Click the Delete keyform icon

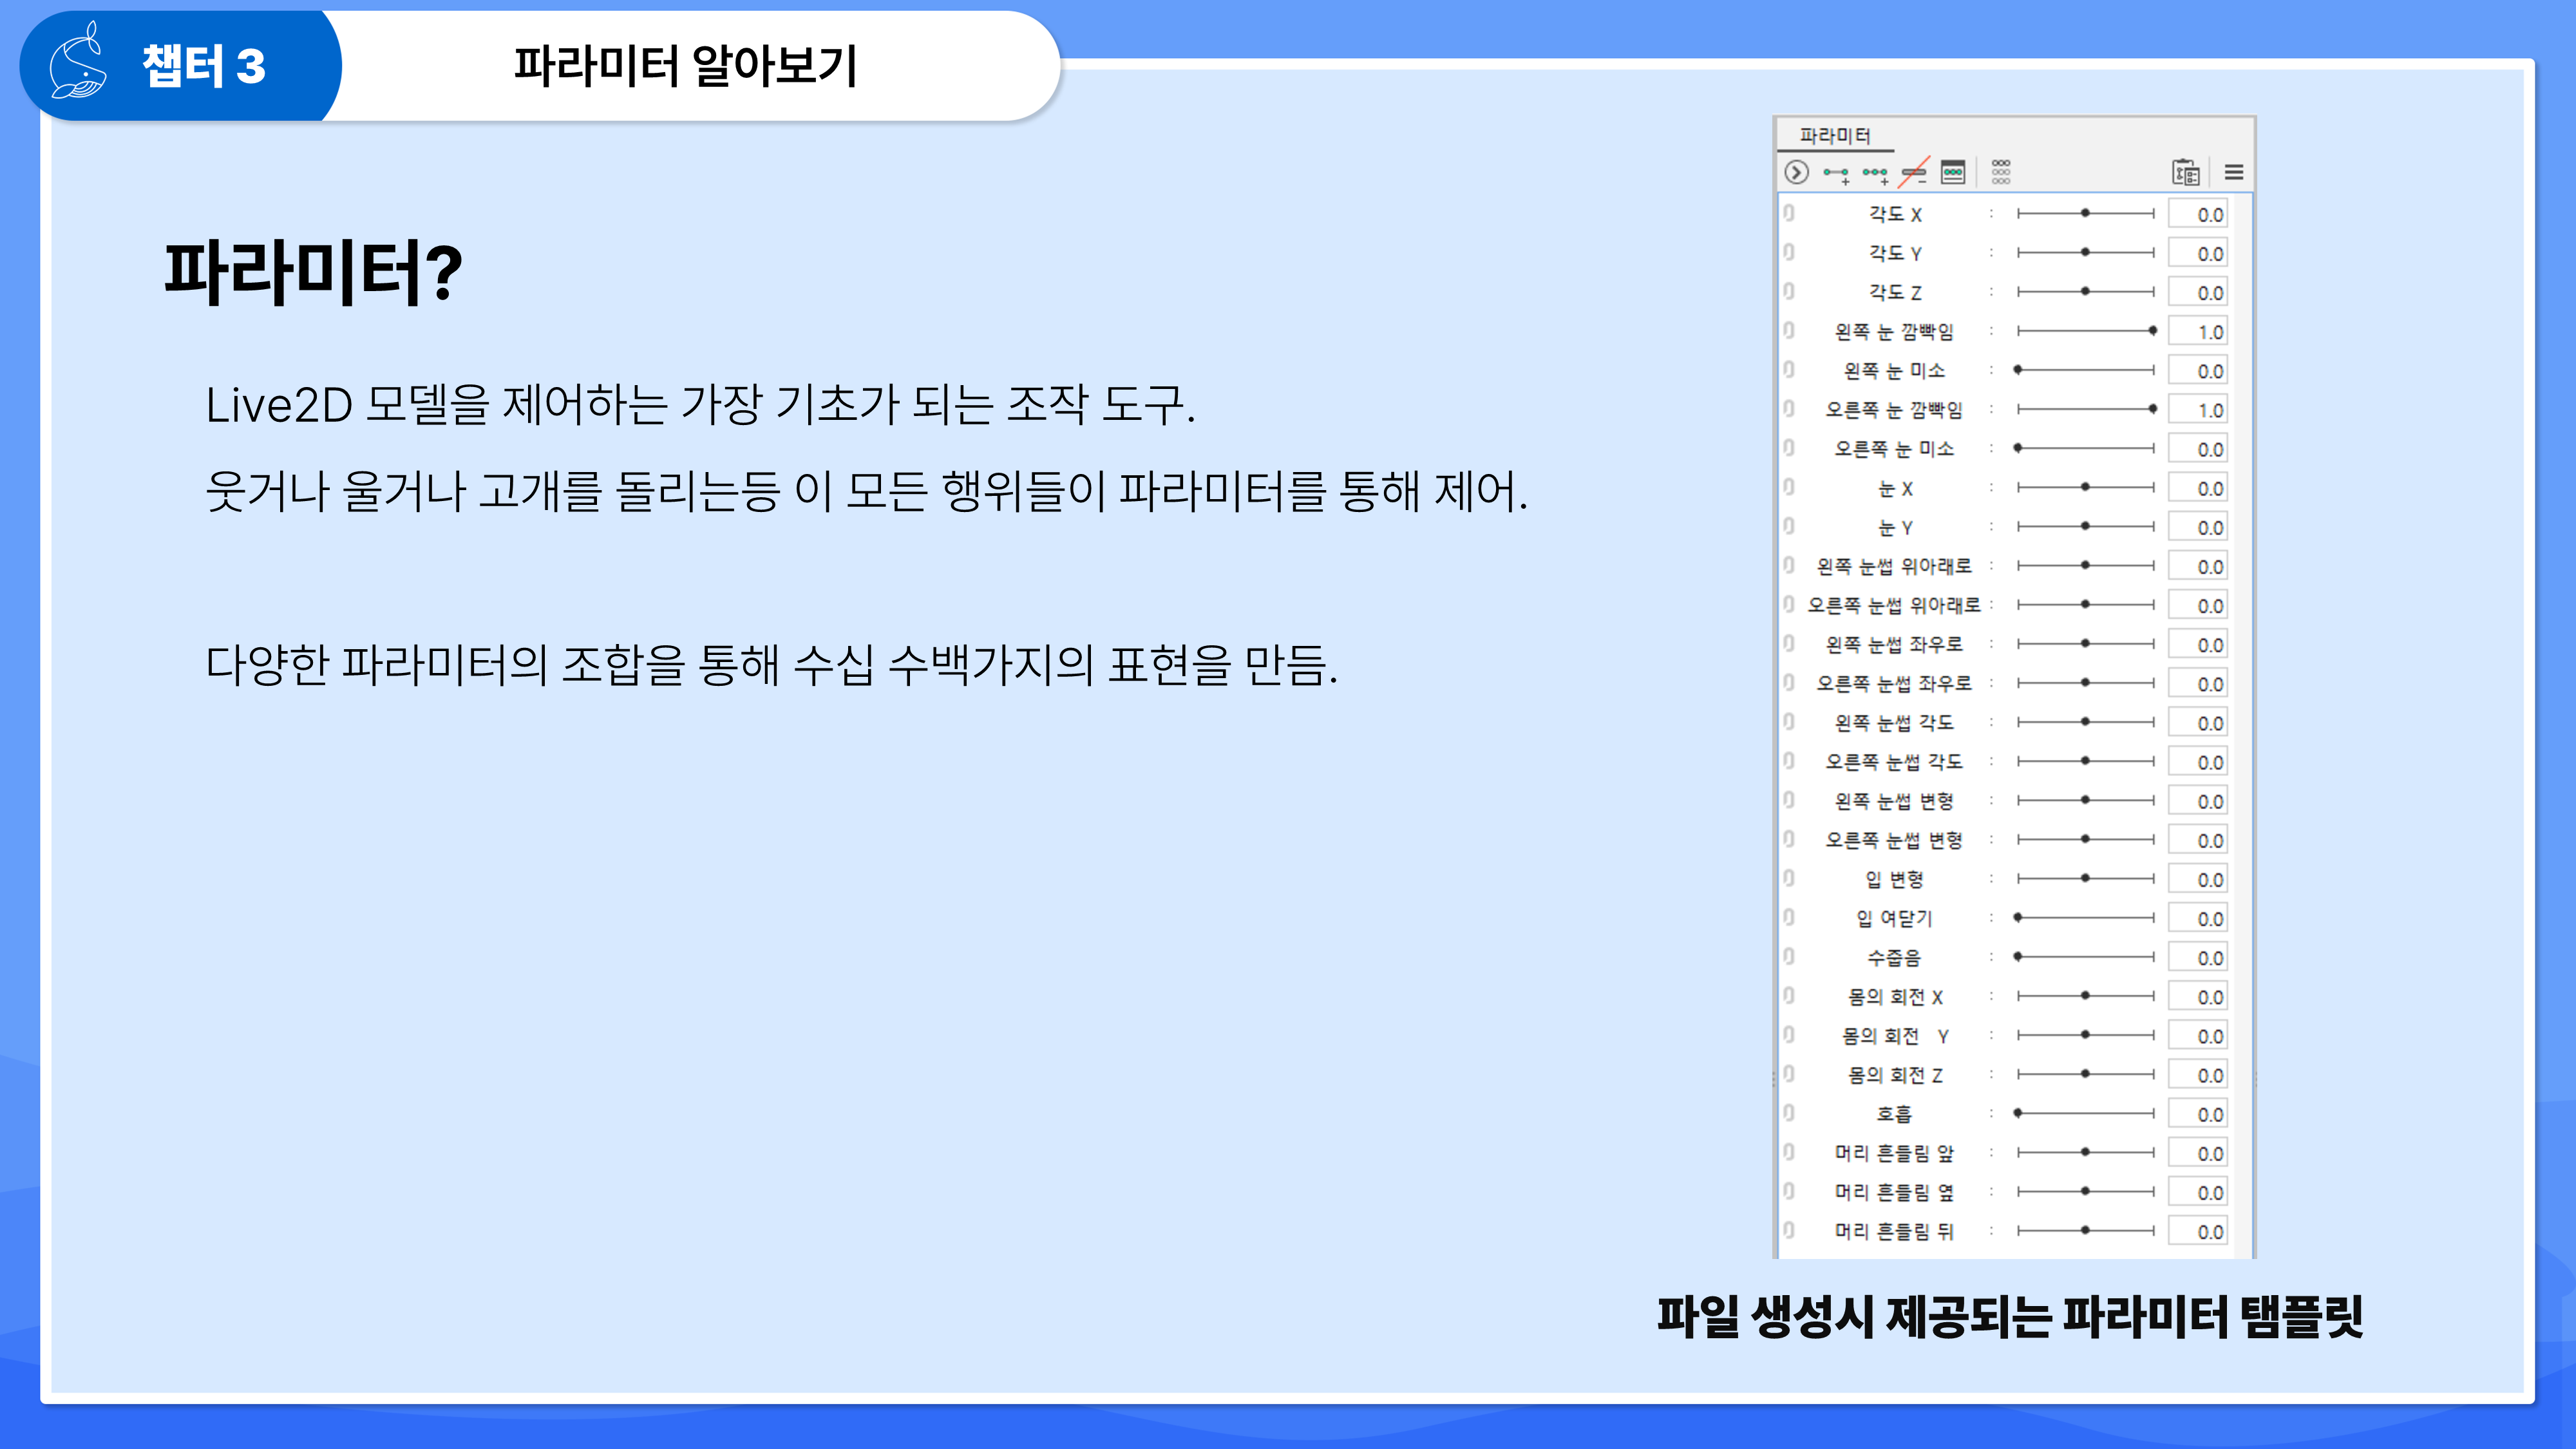[x=1913, y=173]
